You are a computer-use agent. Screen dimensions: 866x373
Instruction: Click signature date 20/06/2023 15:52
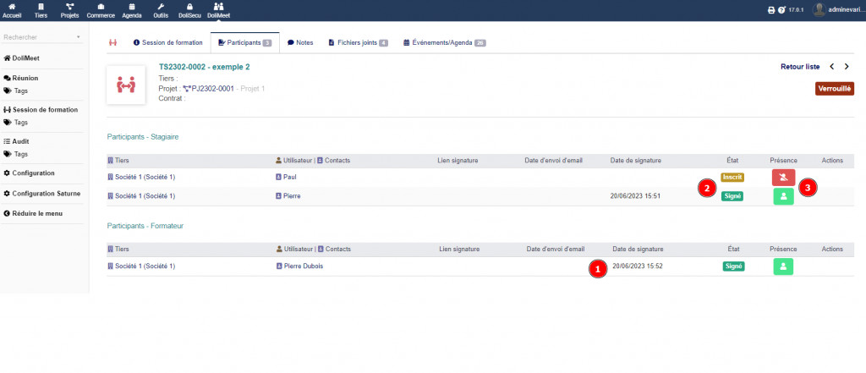coord(638,266)
